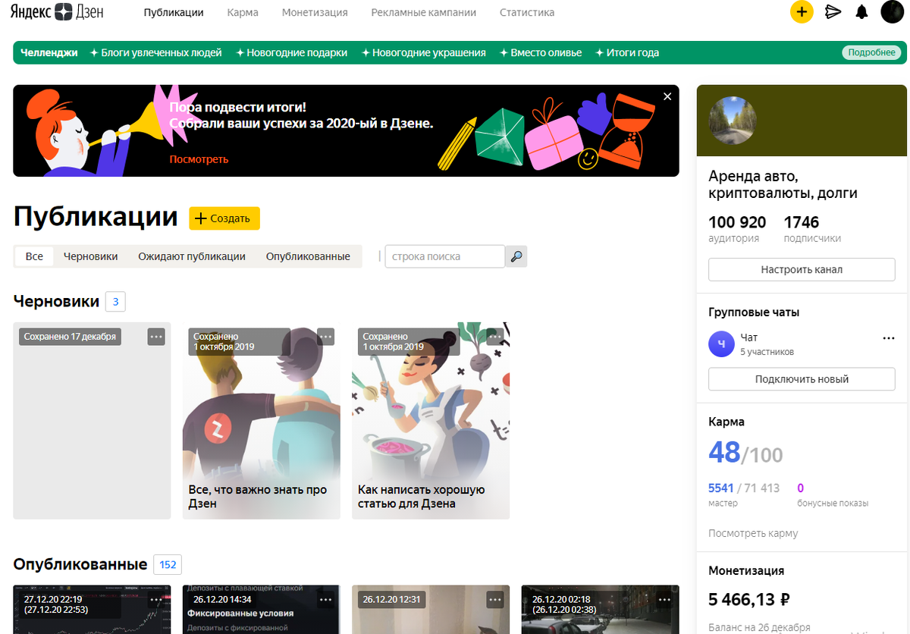Click the channel avatar image
The image size is (910, 634).
(x=732, y=121)
